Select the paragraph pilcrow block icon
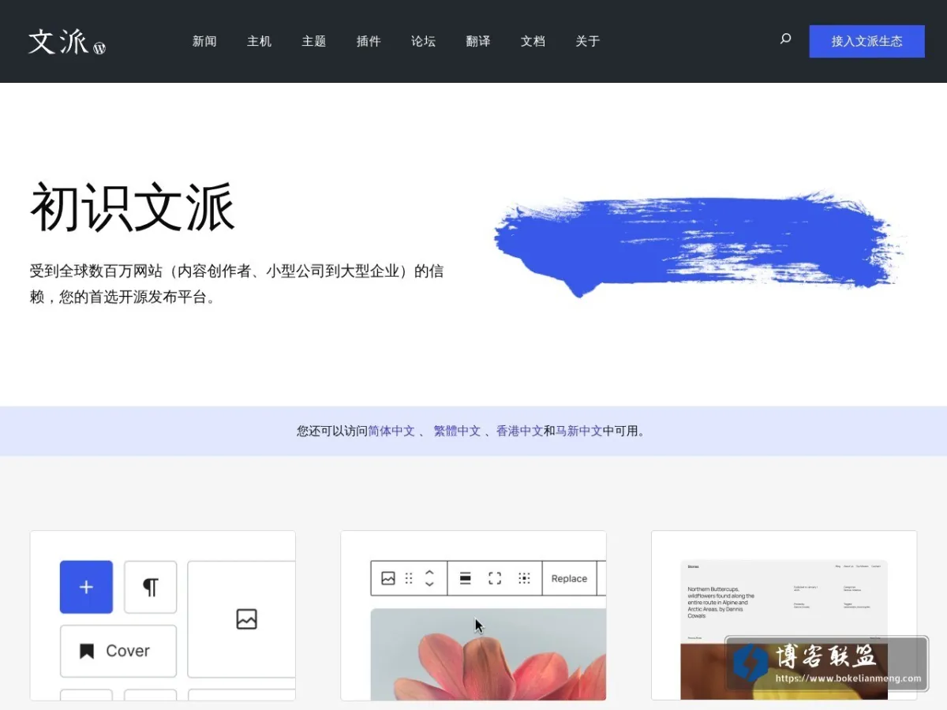Image resolution: width=947 pixels, height=710 pixels. point(150,587)
